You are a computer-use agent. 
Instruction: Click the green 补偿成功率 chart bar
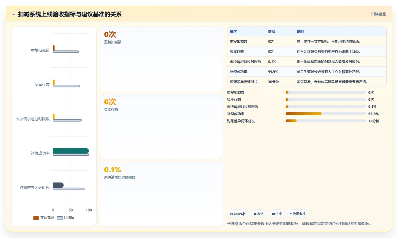point(71,151)
